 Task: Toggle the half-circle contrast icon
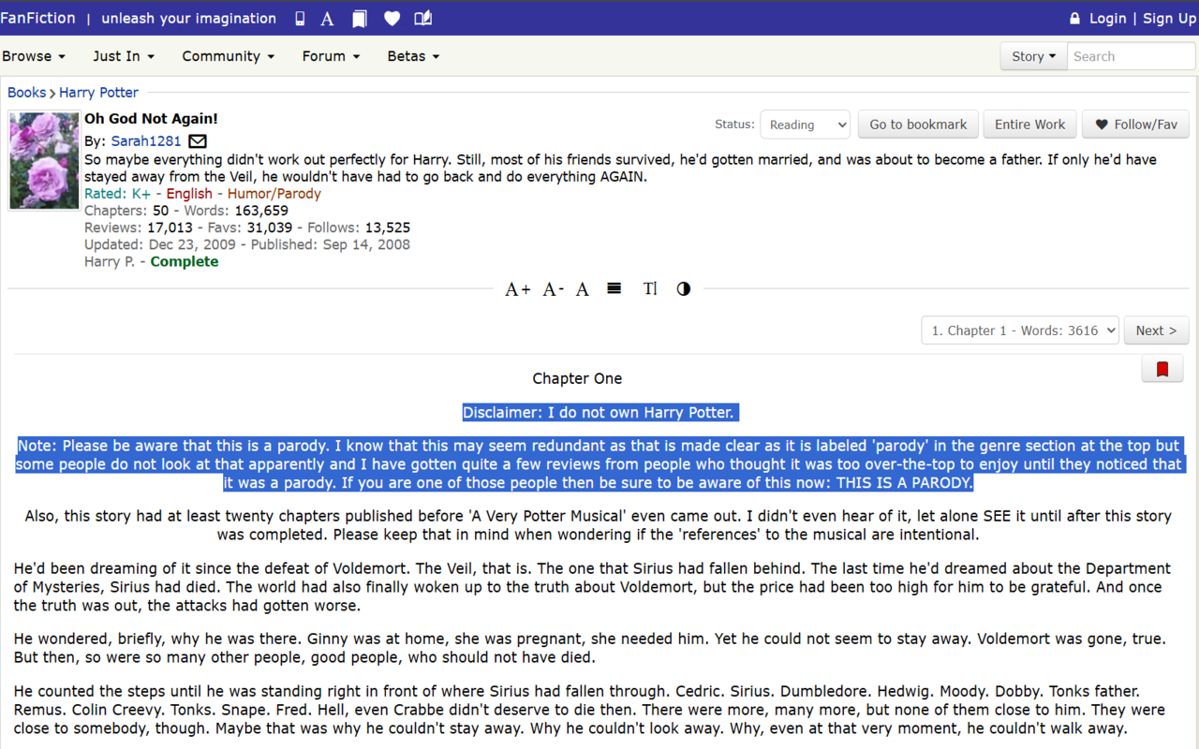click(x=684, y=288)
